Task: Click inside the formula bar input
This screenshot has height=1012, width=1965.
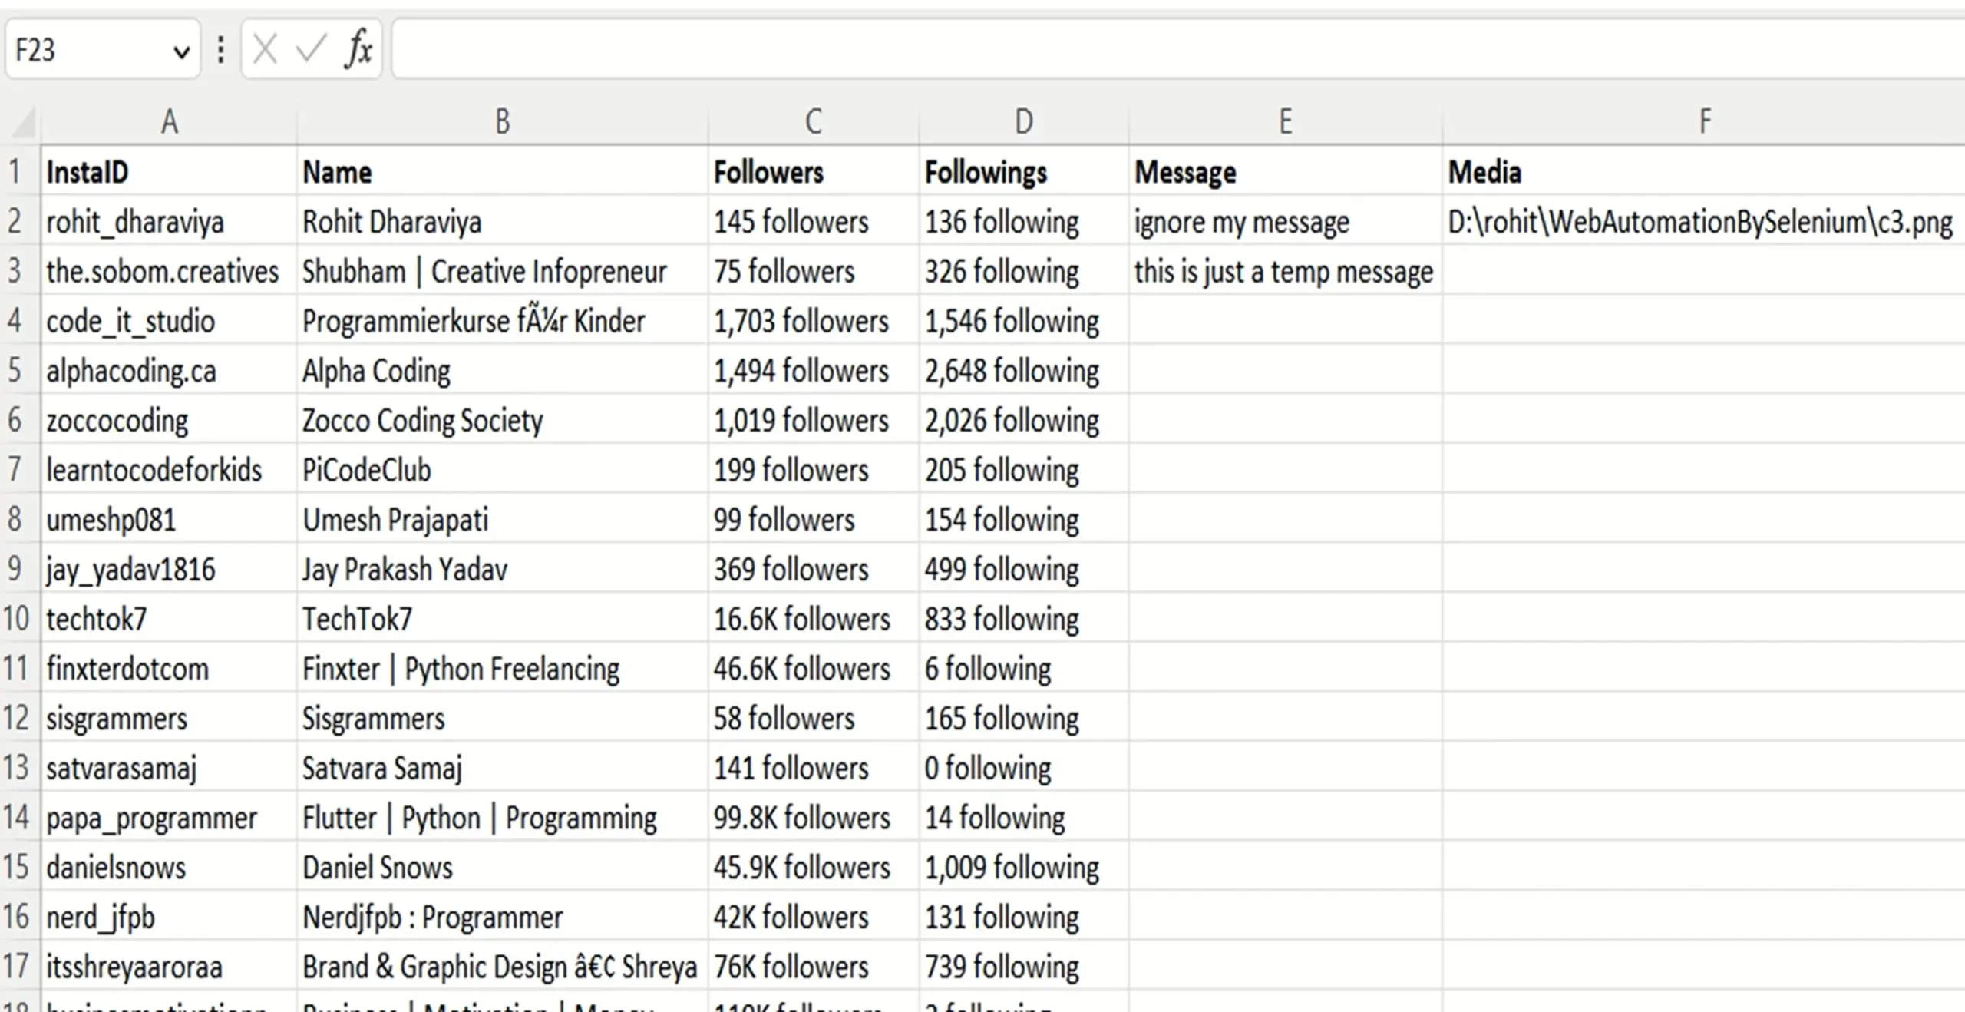Action: 1151,50
